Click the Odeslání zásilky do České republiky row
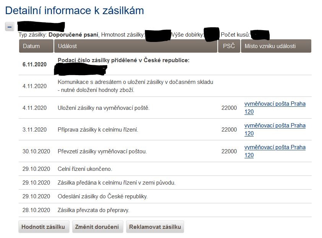This screenshot has width=322, height=238. pyautogui.click(x=102, y=196)
